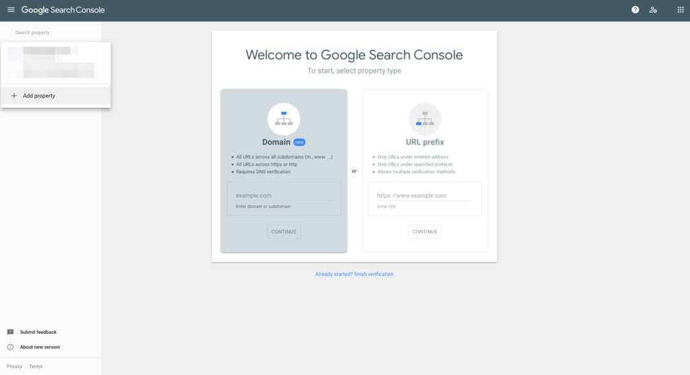Click 'All URLs across https or http' text
Screen dimensions: 690x375
pos(267,164)
